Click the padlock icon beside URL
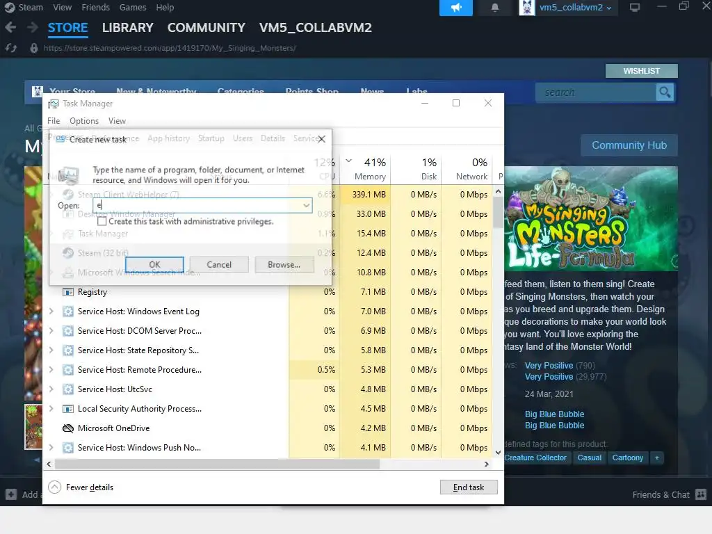The image size is (712, 534). tap(33, 48)
